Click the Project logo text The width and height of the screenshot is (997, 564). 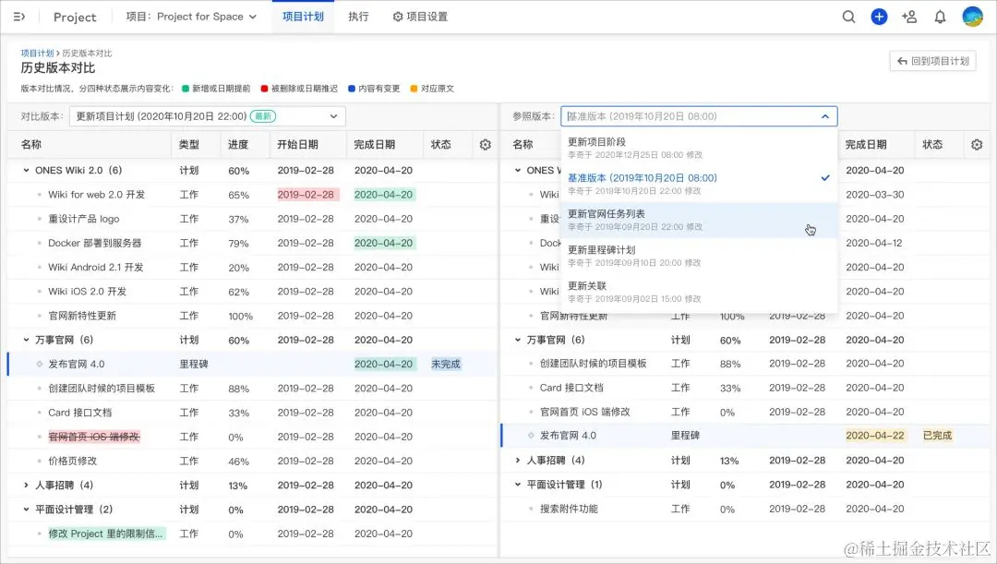(75, 18)
